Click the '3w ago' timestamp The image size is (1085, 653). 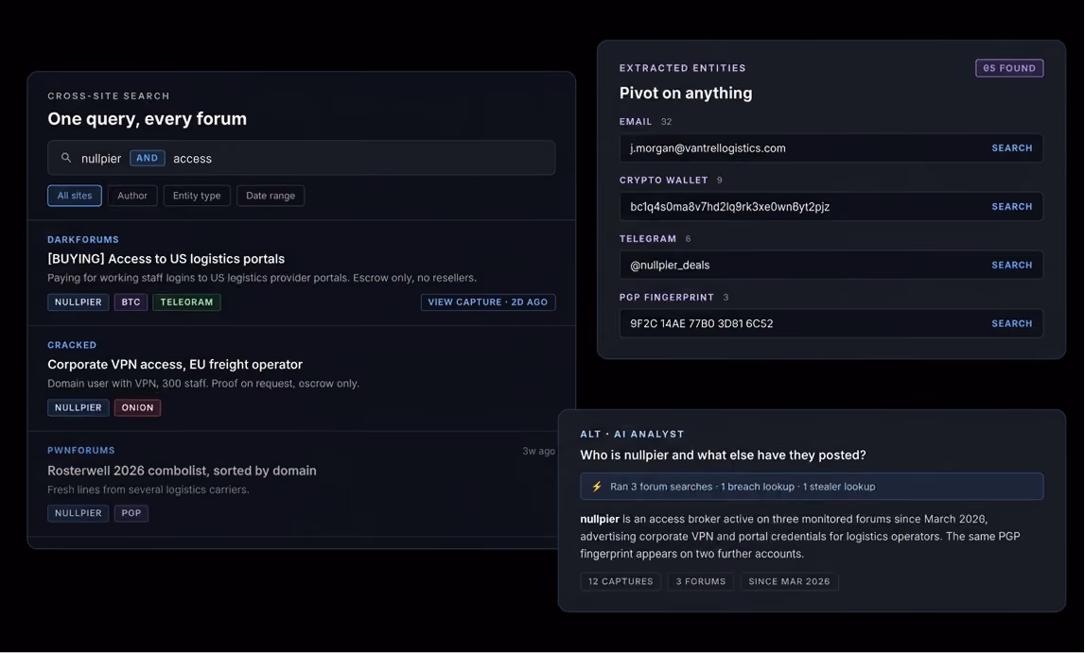(x=538, y=451)
